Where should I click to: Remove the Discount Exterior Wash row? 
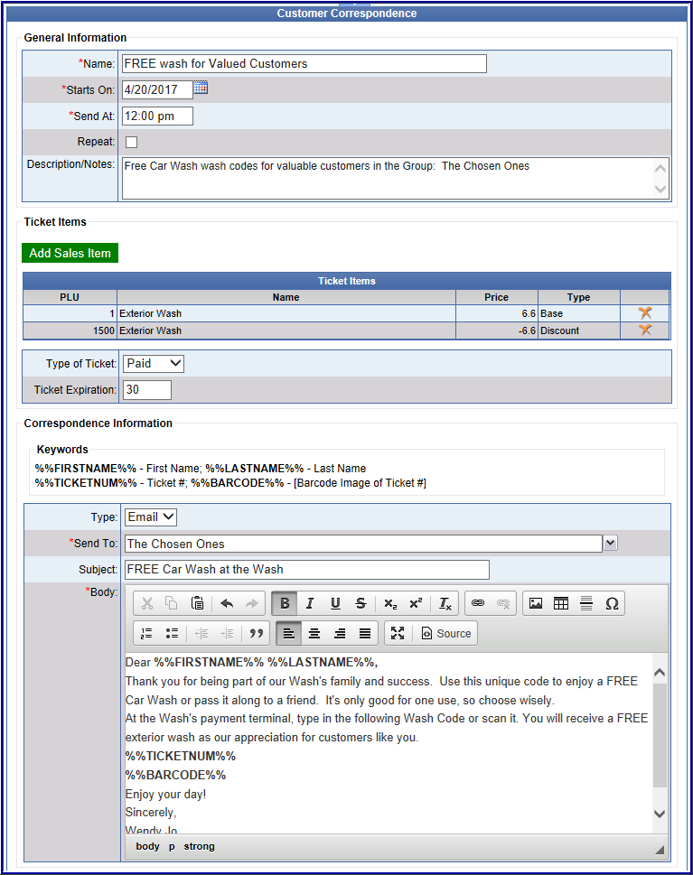[644, 330]
